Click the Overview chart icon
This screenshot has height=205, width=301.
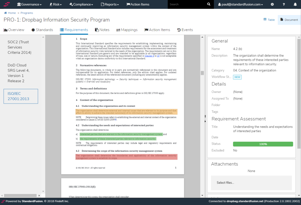[5, 30]
